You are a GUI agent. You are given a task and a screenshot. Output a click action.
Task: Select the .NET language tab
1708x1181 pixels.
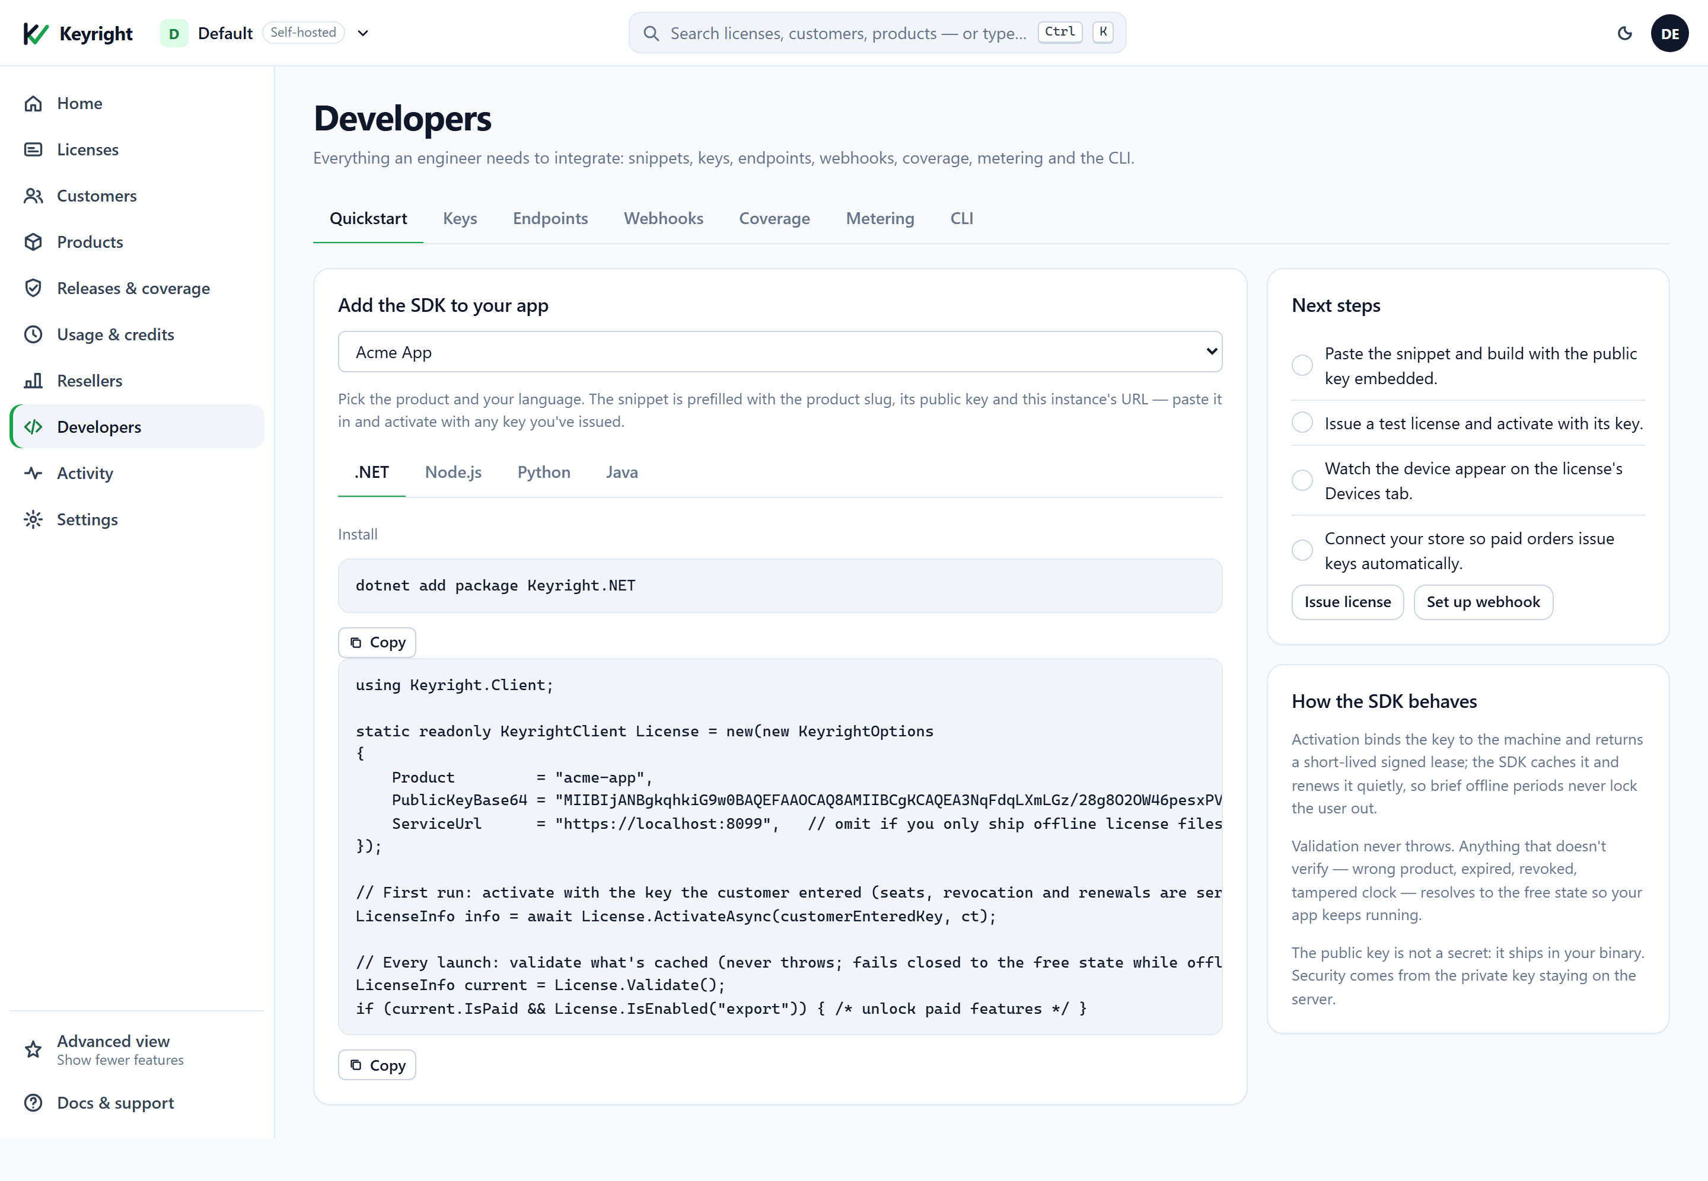[x=371, y=472]
